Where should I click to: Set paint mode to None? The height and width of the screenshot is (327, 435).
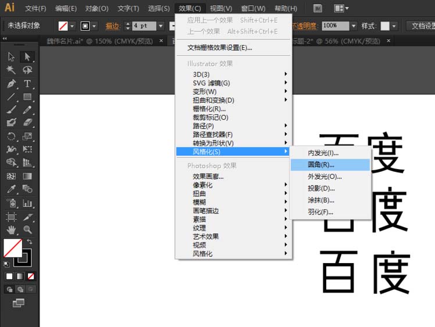point(31,276)
